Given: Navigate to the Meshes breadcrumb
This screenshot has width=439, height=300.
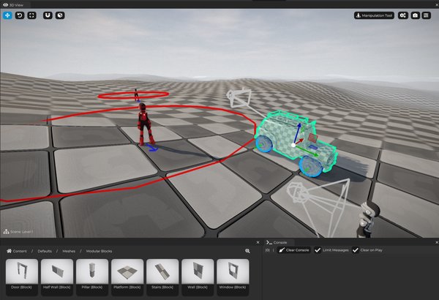Looking at the screenshot, I should point(69,250).
